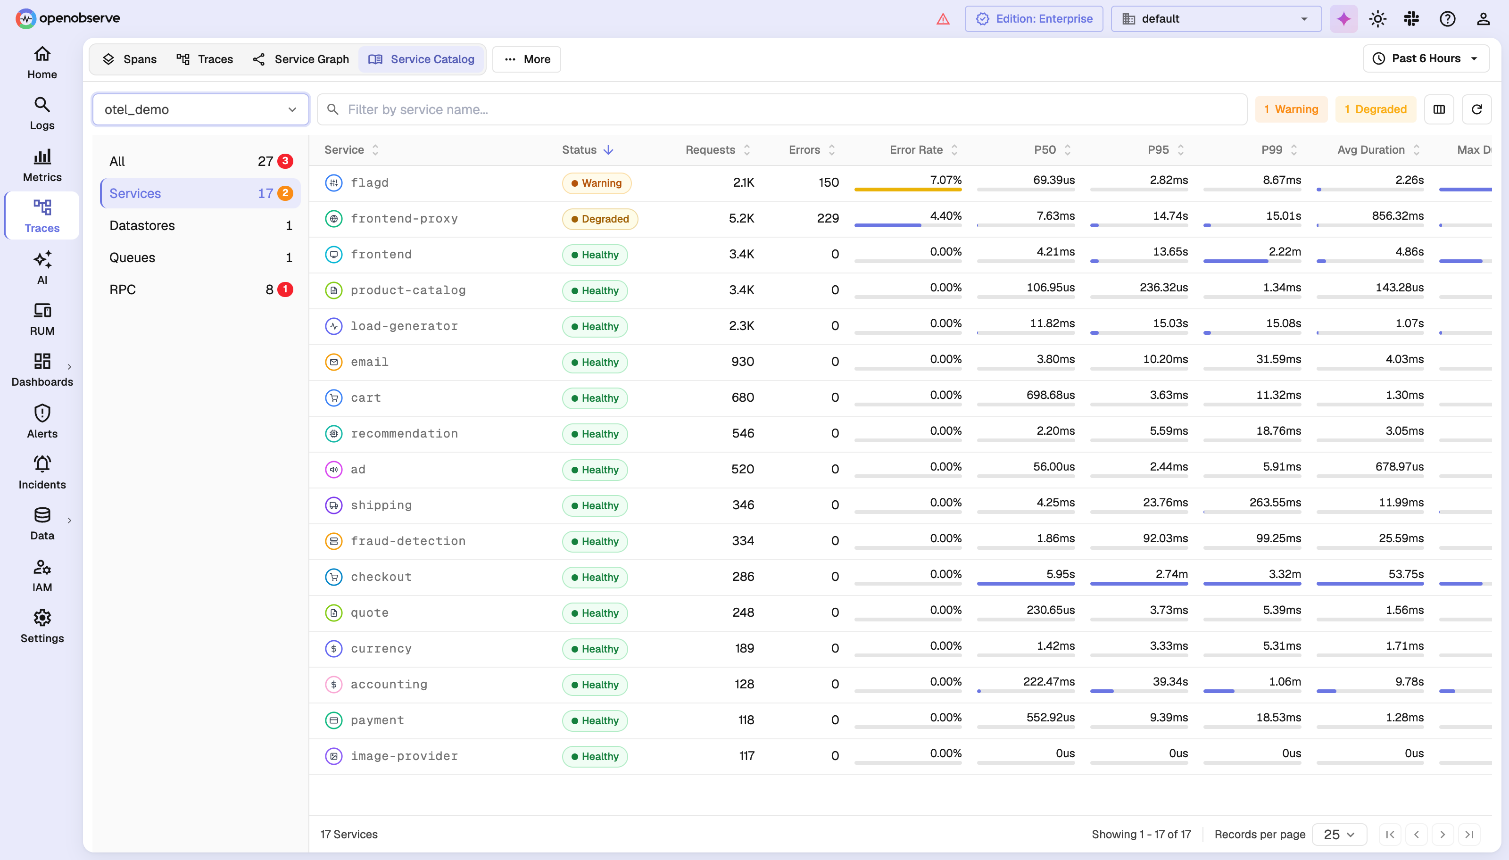Open RUM in sidebar
The height and width of the screenshot is (860, 1509).
click(42, 320)
